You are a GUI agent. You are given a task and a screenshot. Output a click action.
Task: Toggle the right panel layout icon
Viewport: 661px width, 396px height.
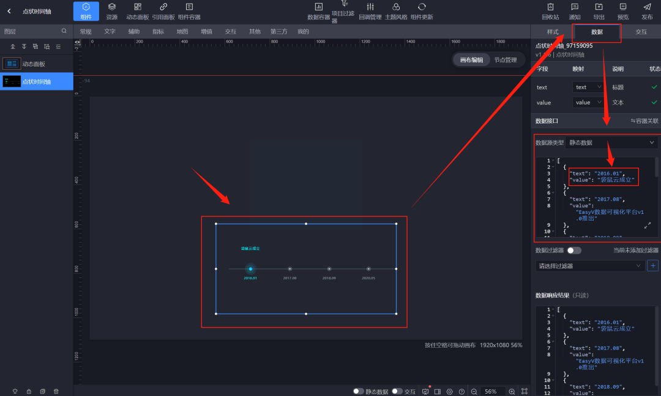438,391
